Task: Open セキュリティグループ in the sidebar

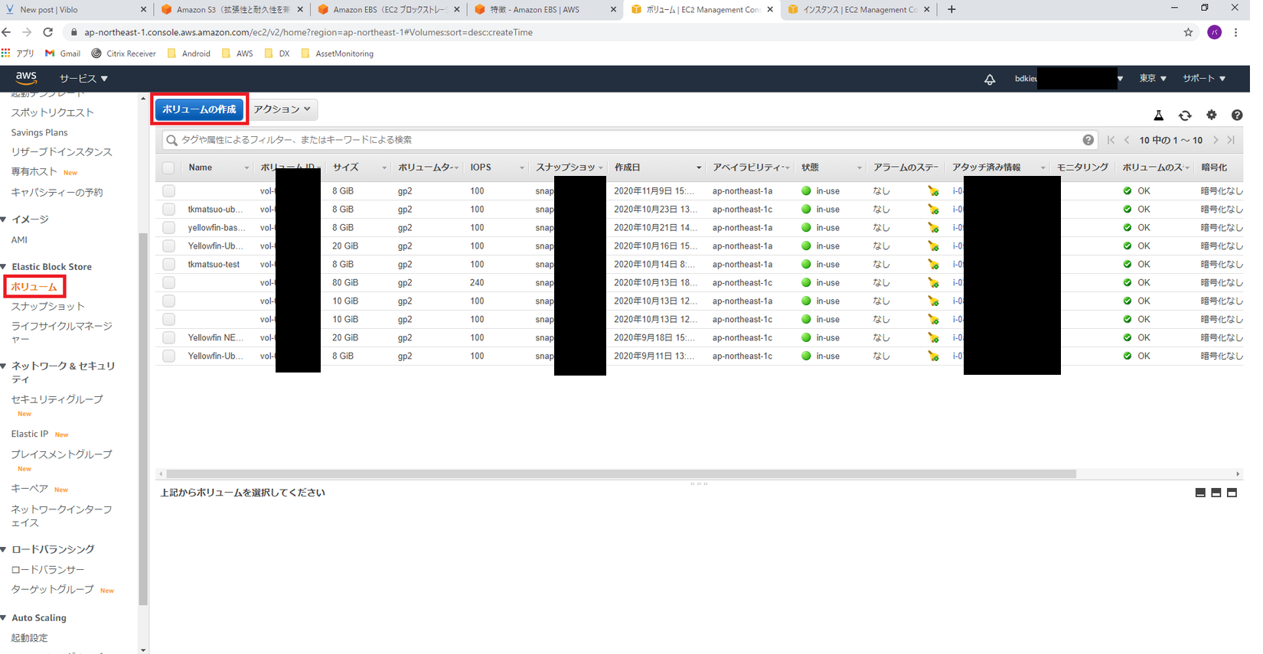Action: (x=57, y=399)
